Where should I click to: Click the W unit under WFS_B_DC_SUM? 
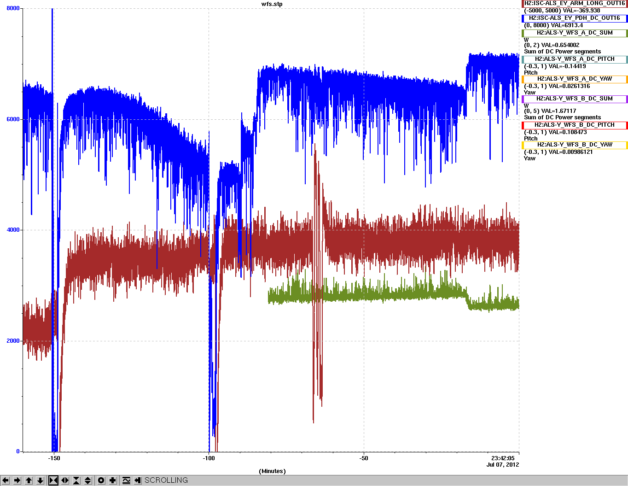coord(526,105)
